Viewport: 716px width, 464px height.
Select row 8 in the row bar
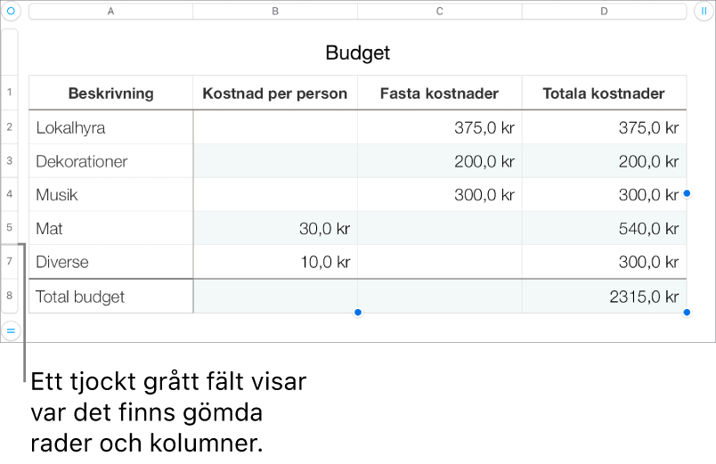10,296
